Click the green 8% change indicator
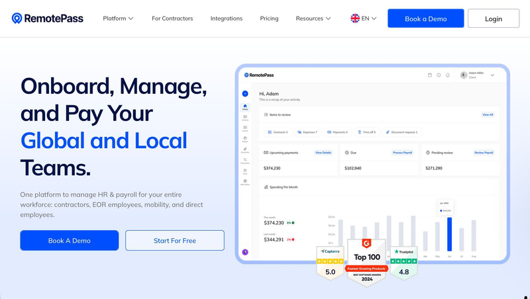The width and height of the screenshot is (530, 299). (290, 223)
